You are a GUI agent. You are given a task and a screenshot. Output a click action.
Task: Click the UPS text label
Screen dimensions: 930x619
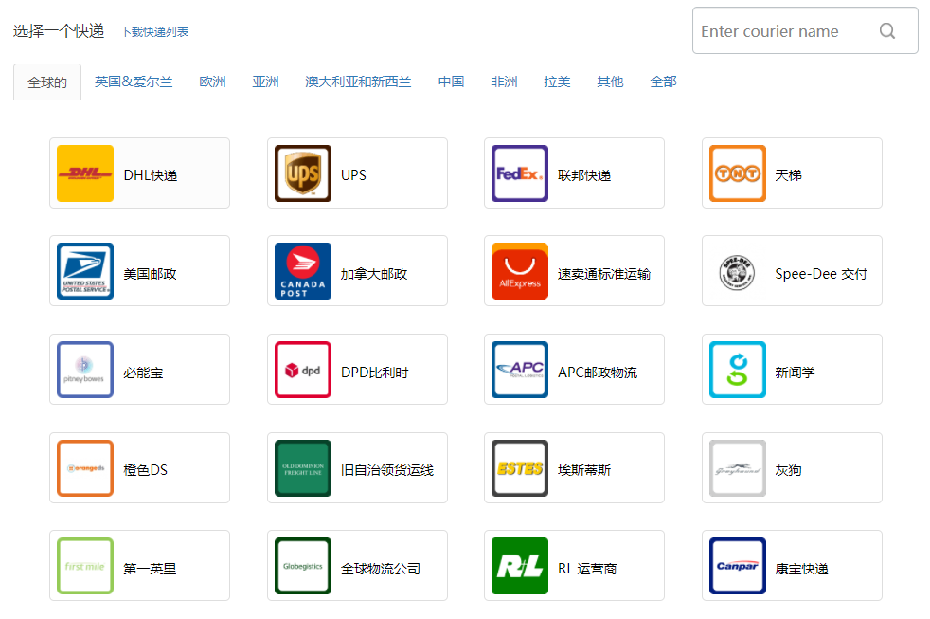pyautogui.click(x=353, y=175)
